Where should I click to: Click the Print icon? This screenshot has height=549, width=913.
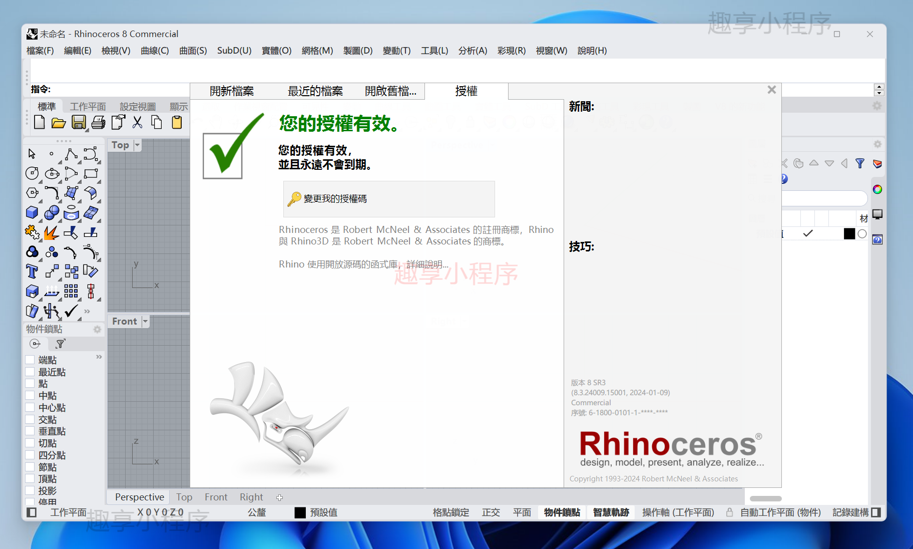pos(98,123)
